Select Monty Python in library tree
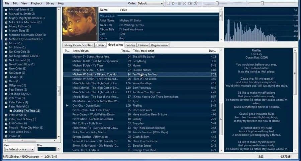301x161 pixels. (x=20, y=26)
